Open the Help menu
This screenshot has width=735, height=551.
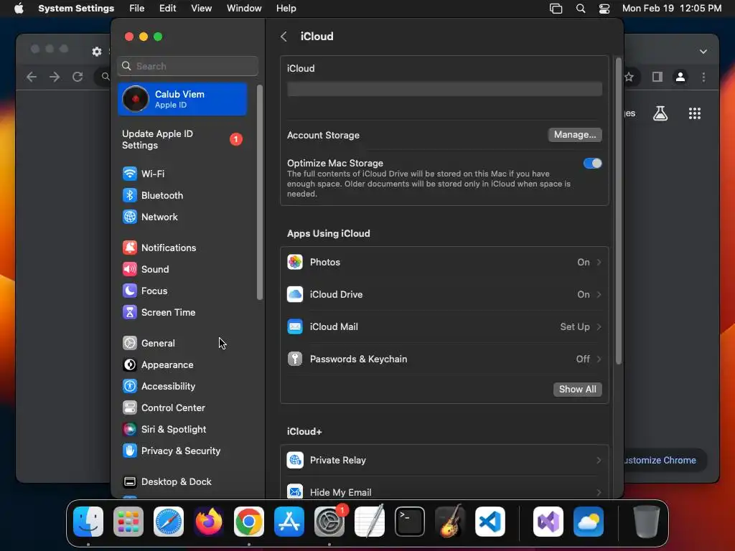coord(286,9)
